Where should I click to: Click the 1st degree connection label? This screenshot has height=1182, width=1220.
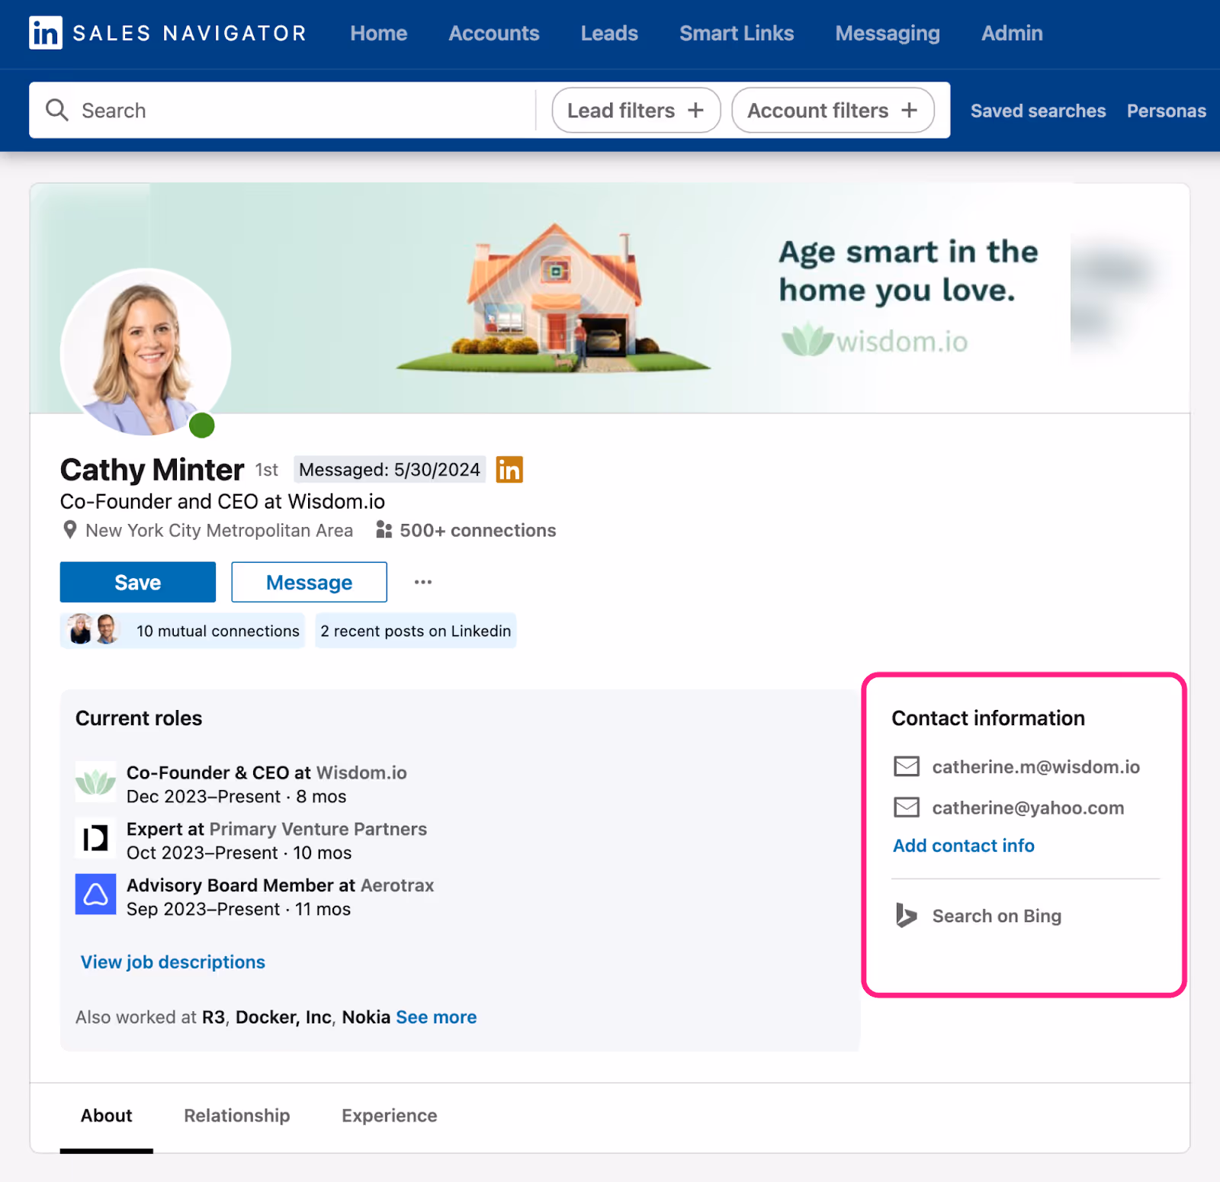click(267, 470)
